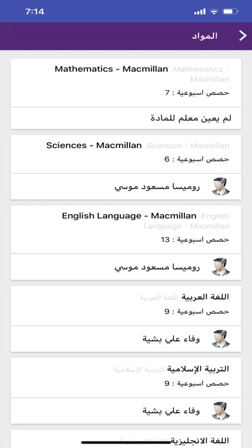Select the لم يعين معلم للمادة row
252x448 pixels.
[126, 118]
